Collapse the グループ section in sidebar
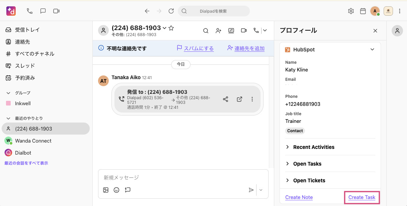 [x=8, y=93]
